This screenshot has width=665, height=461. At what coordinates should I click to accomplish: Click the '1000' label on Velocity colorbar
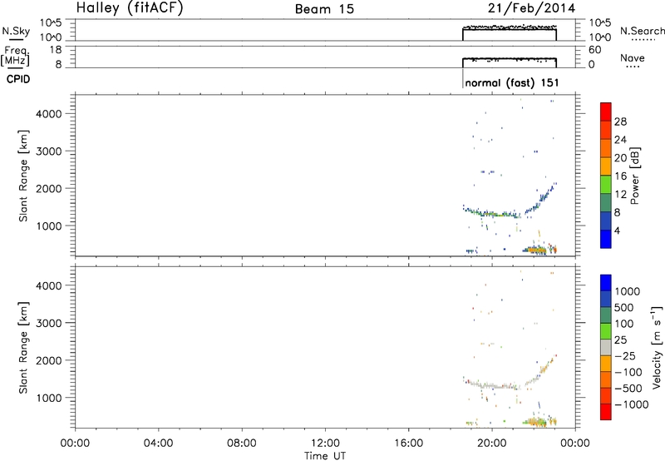[628, 291]
